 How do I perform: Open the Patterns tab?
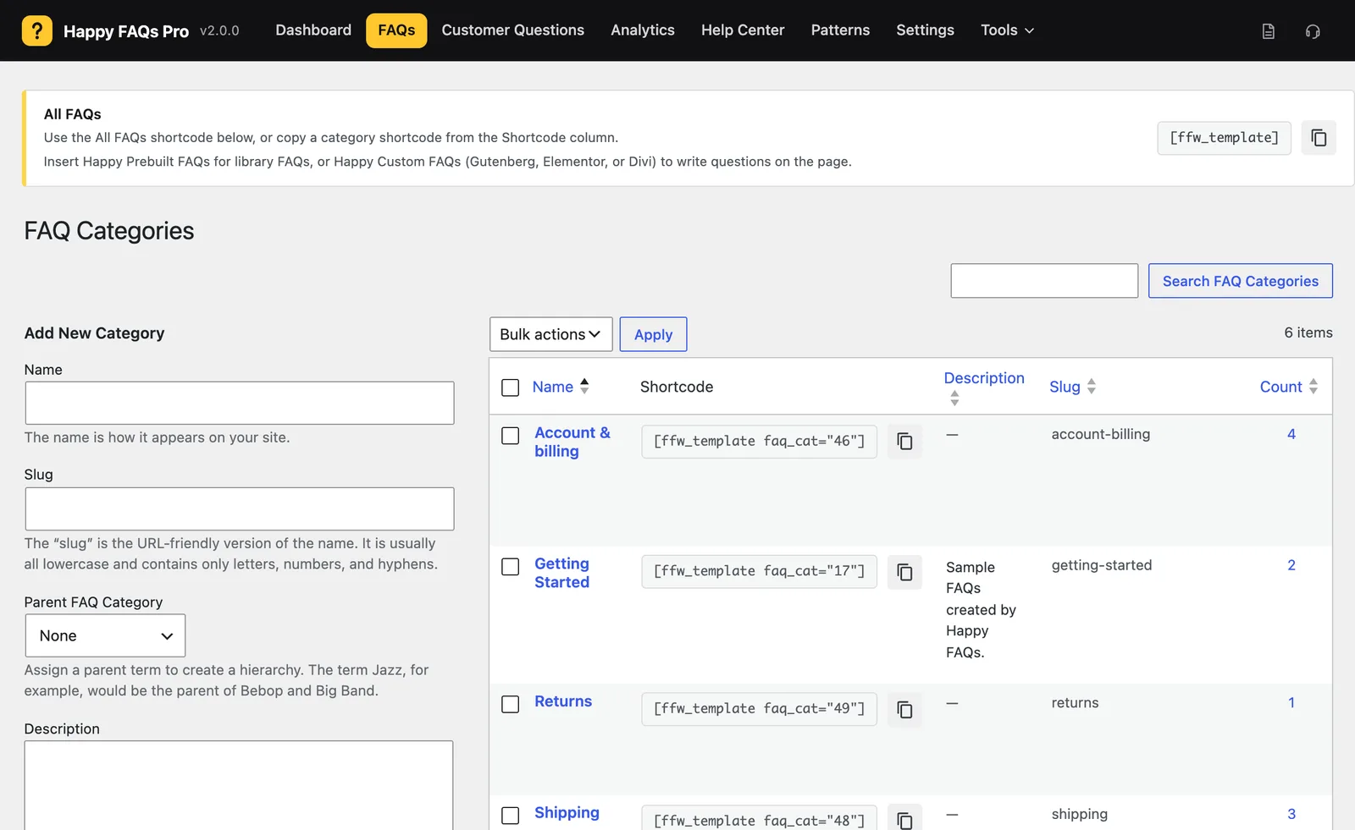click(x=840, y=30)
